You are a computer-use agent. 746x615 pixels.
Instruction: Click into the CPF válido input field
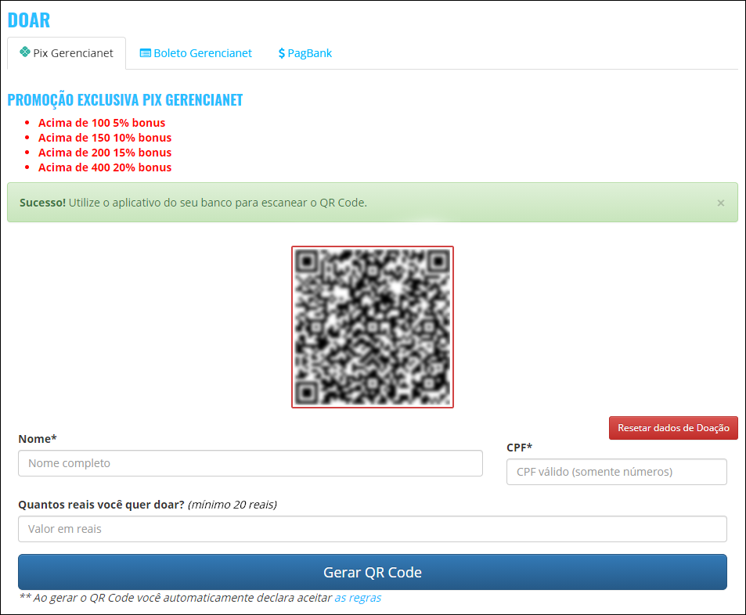click(x=616, y=472)
